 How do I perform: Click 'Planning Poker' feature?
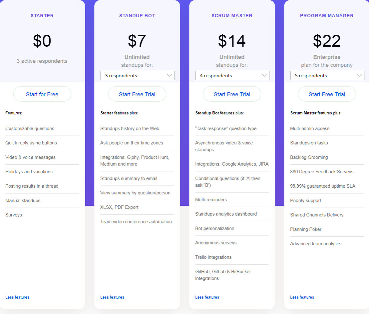click(x=306, y=229)
